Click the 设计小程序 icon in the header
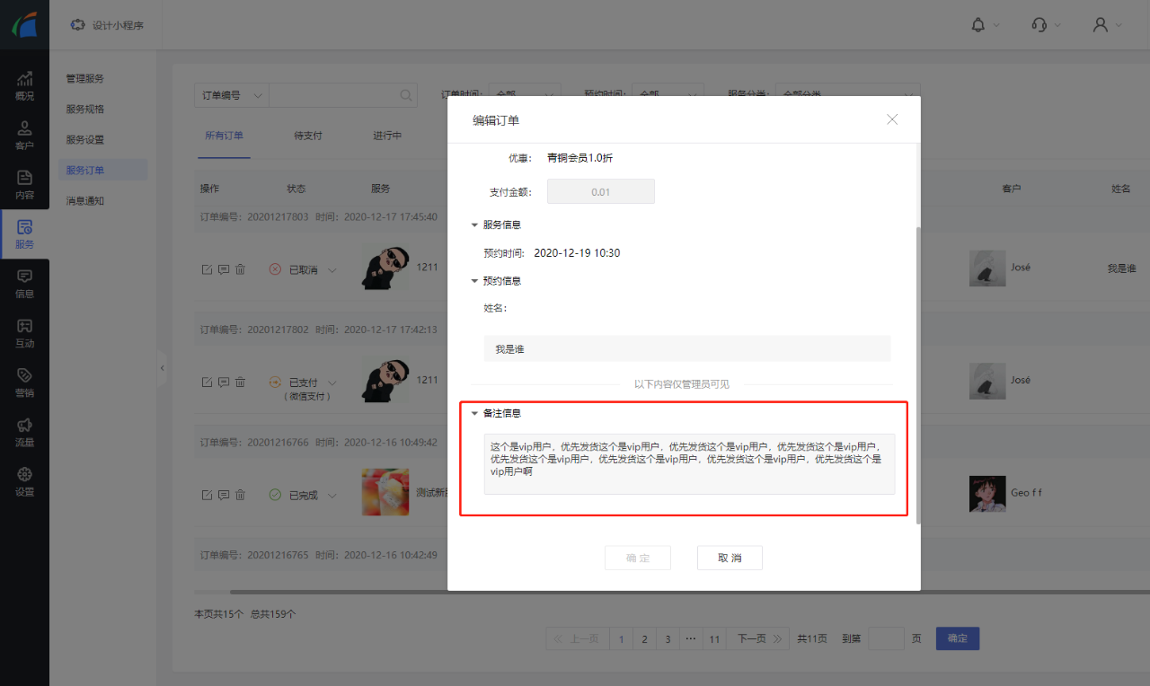 (x=78, y=24)
